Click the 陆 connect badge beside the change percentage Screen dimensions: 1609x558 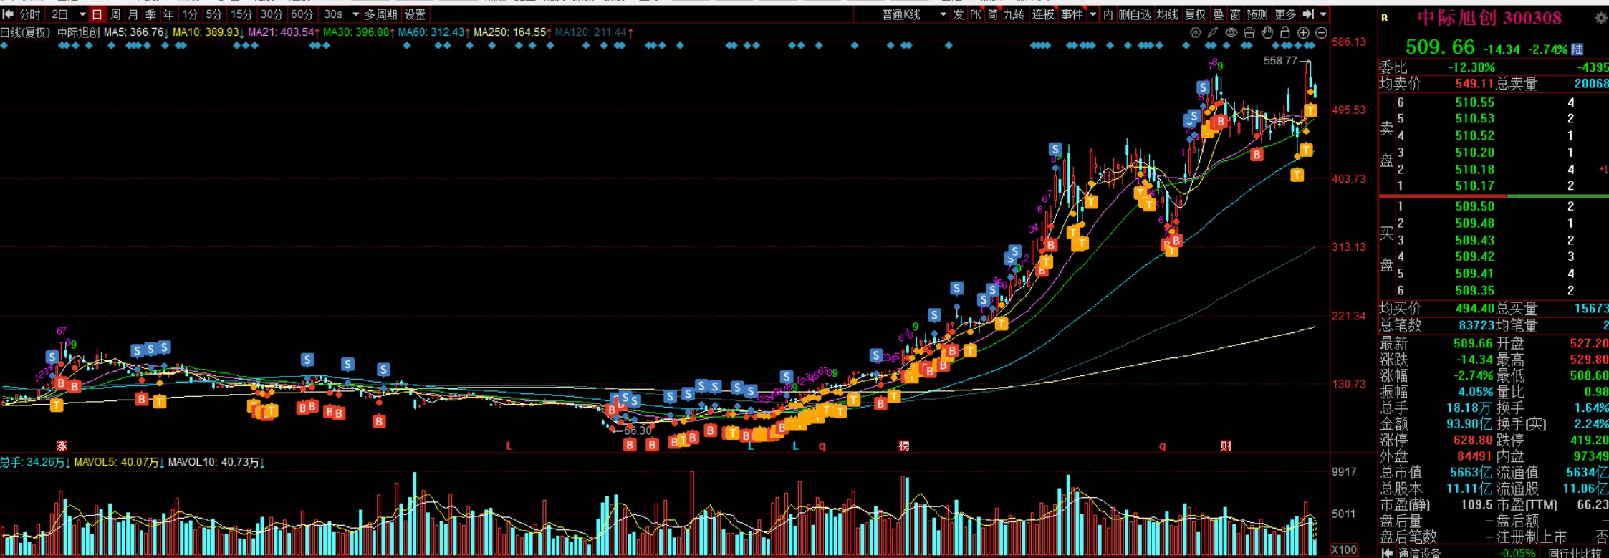point(1577,49)
